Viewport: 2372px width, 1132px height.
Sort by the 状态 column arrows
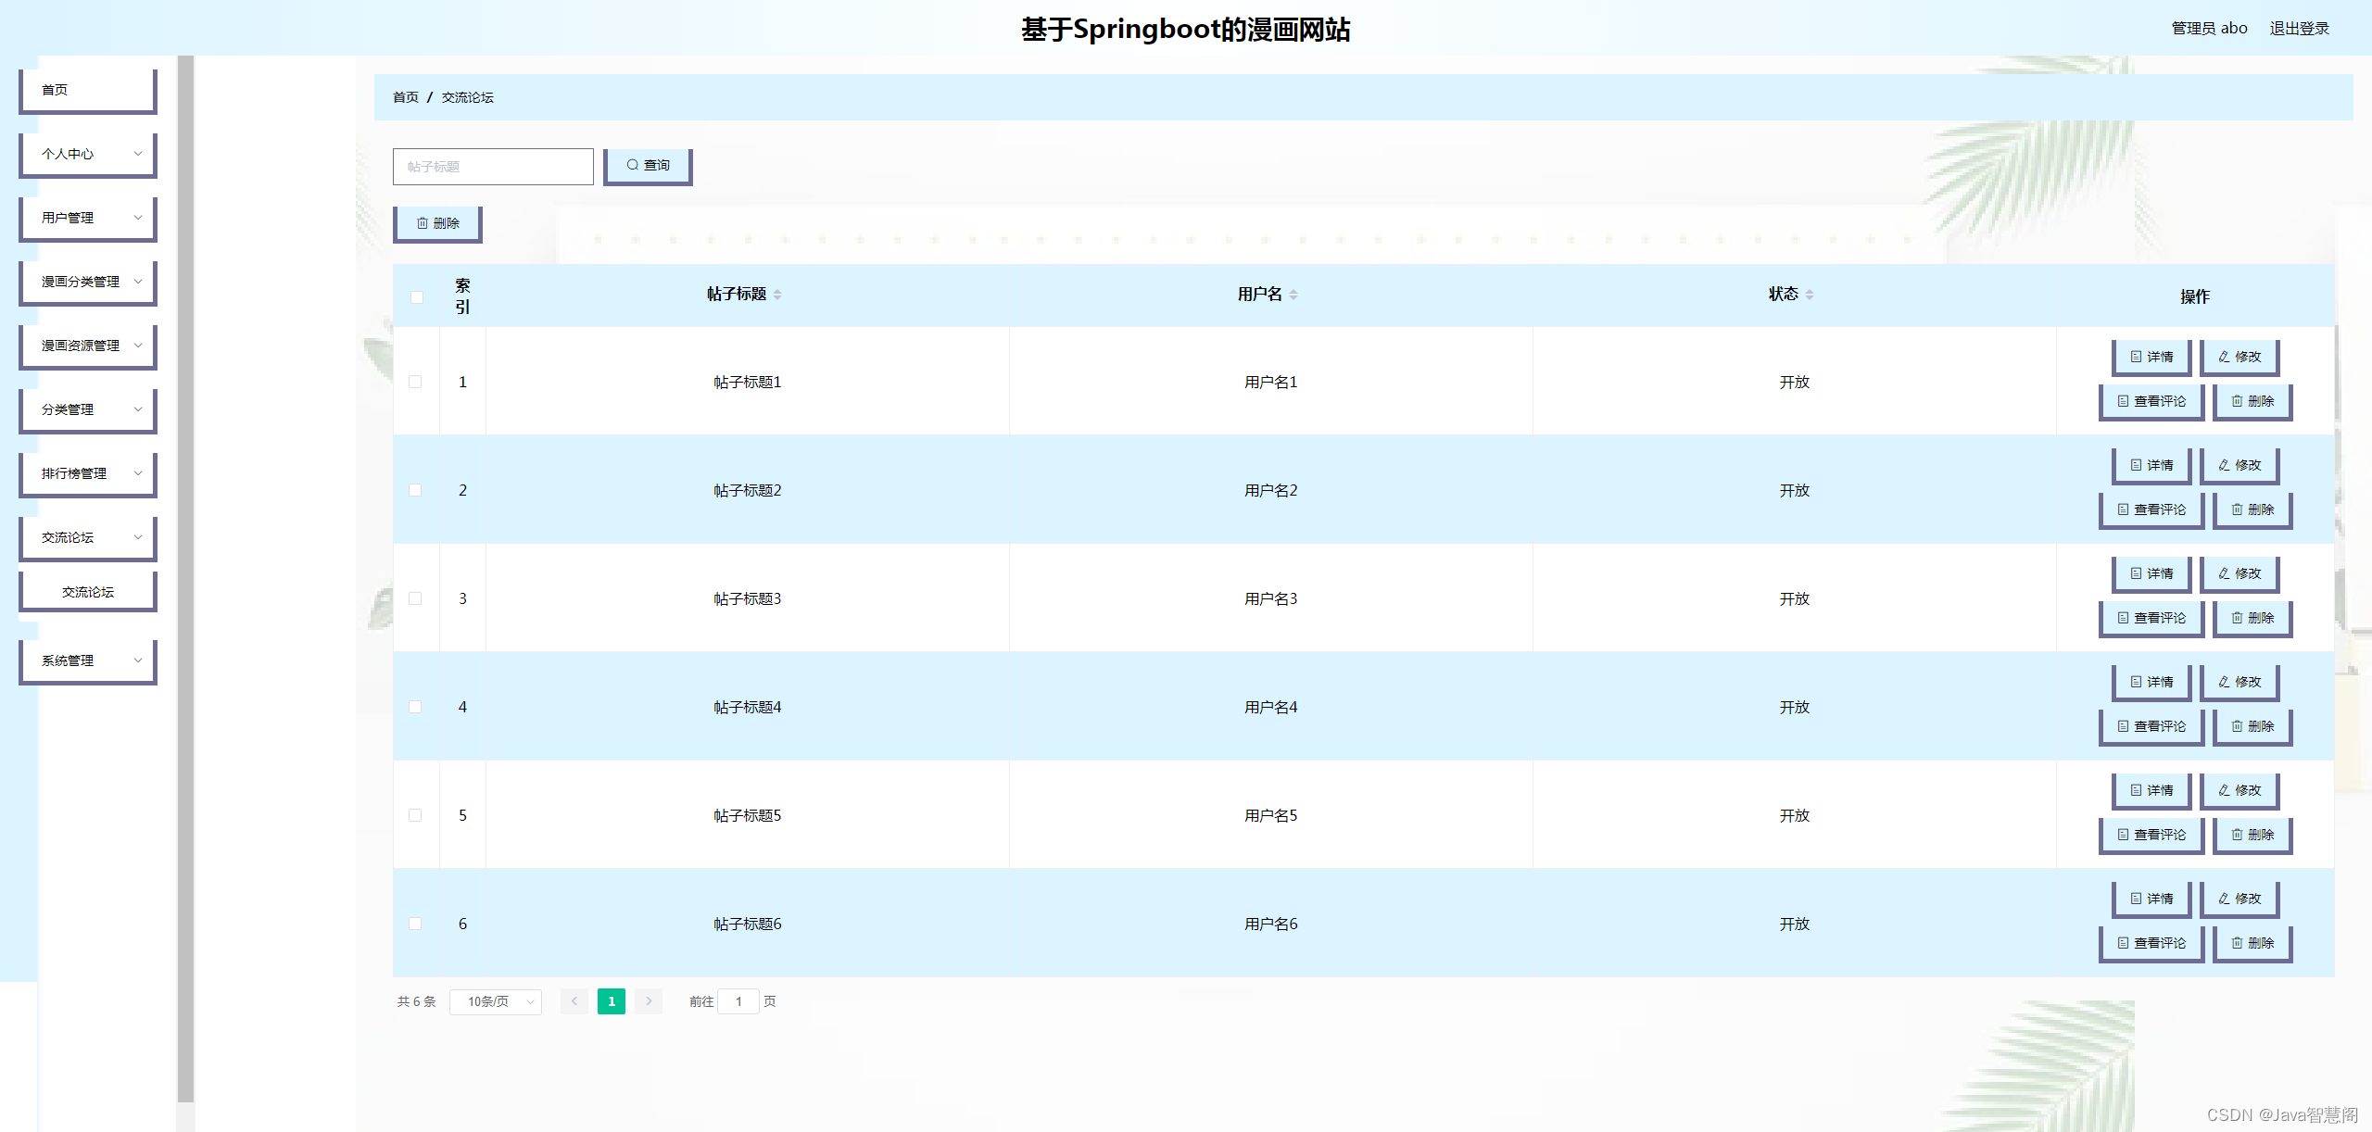tap(1810, 295)
